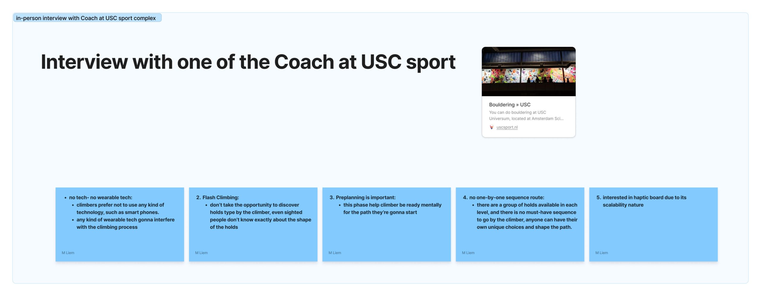Image resolution: width=761 pixels, height=296 pixels.
Task: Click the "no tech- no wearable tech:" note heading
Action: 100,197
